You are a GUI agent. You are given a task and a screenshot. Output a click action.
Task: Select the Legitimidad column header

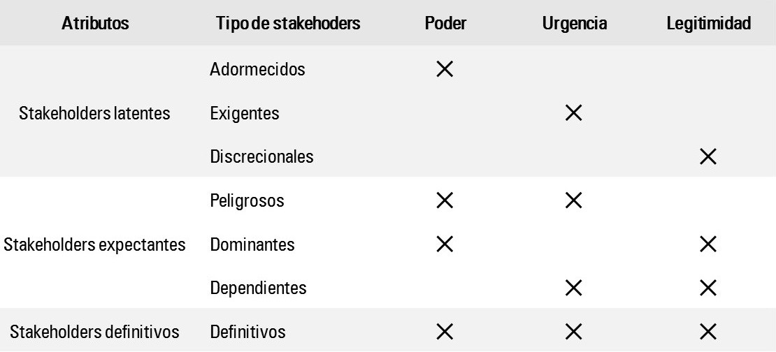[708, 24]
